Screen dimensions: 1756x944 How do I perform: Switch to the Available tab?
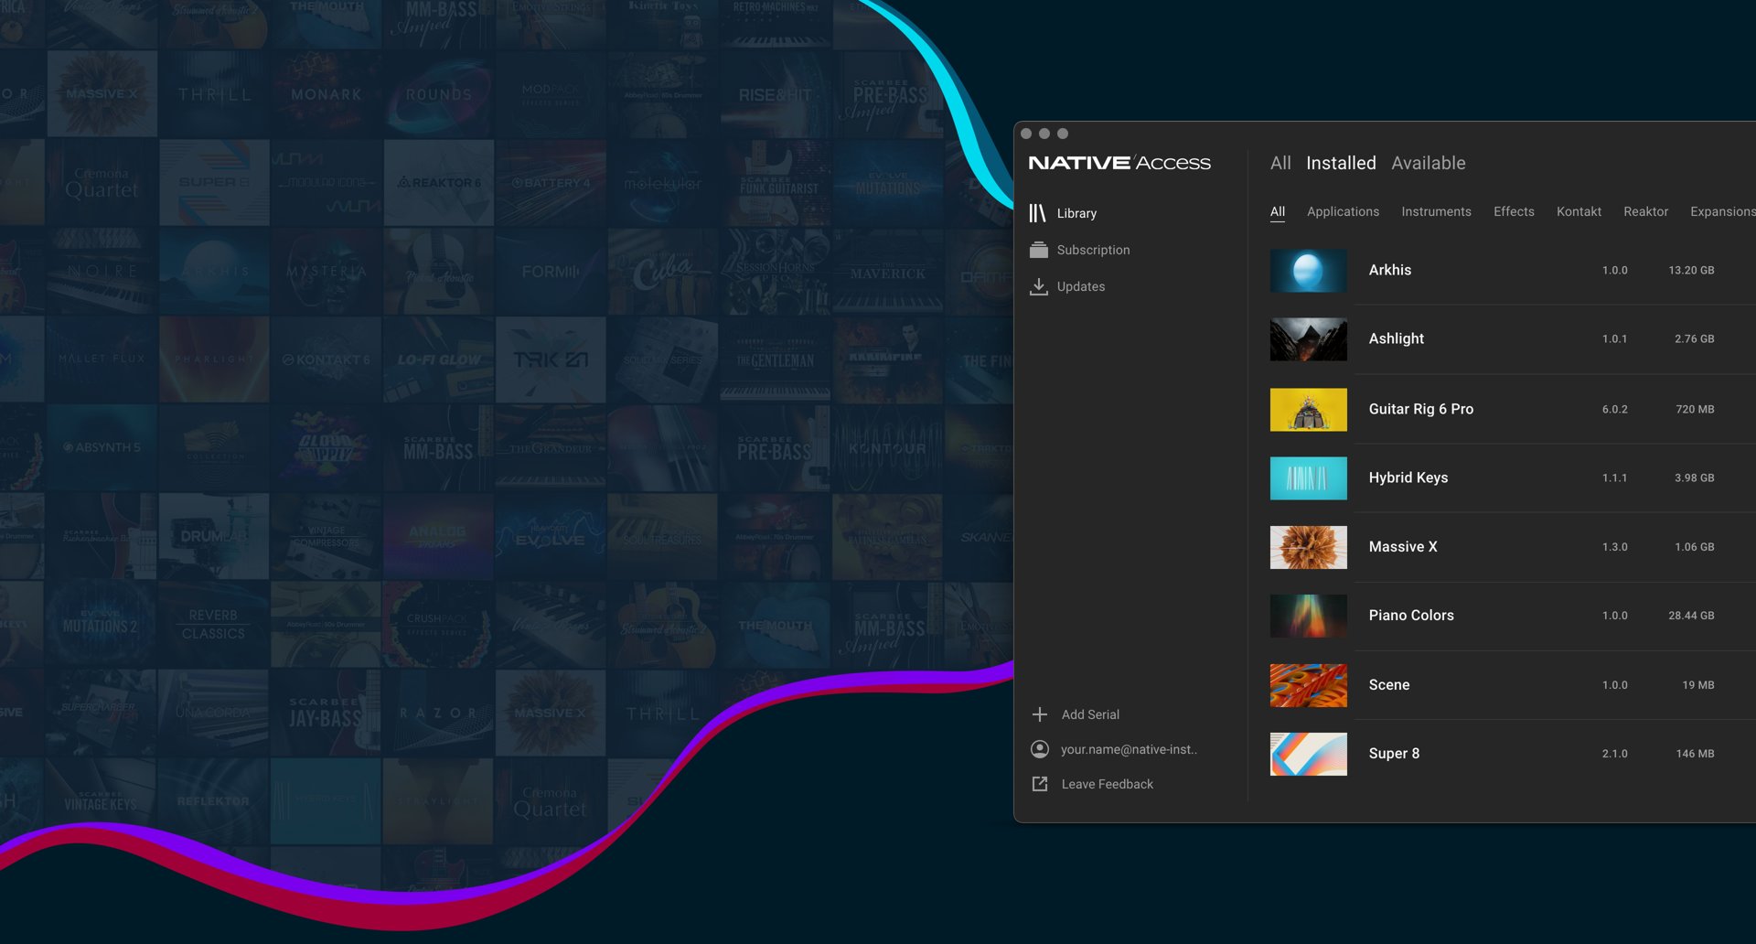(x=1428, y=163)
